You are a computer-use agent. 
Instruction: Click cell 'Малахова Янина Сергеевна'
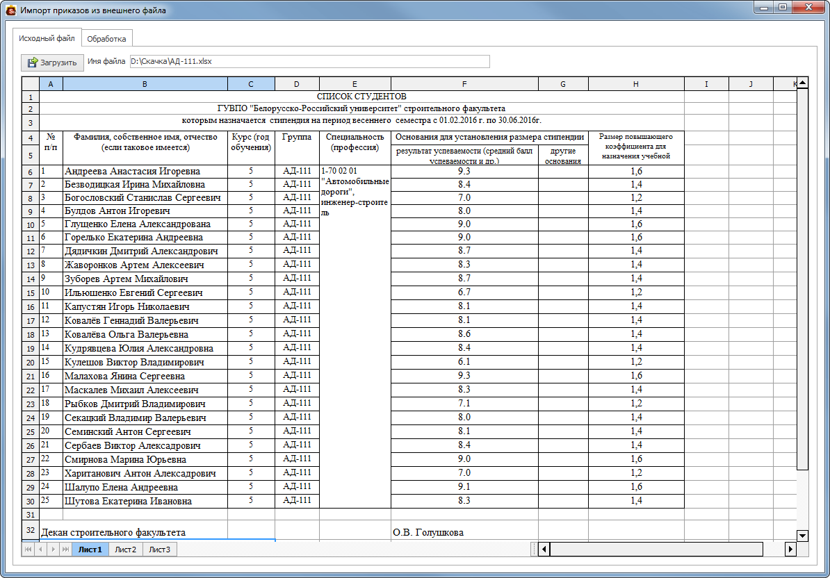point(145,376)
